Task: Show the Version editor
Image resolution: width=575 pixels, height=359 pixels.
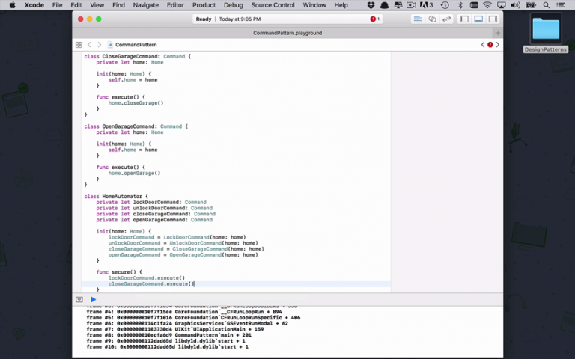Action: (x=446, y=19)
